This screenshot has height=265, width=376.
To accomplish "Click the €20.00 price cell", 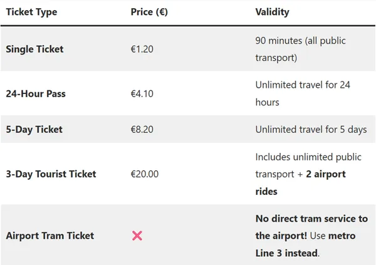I will pyautogui.click(x=144, y=174).
